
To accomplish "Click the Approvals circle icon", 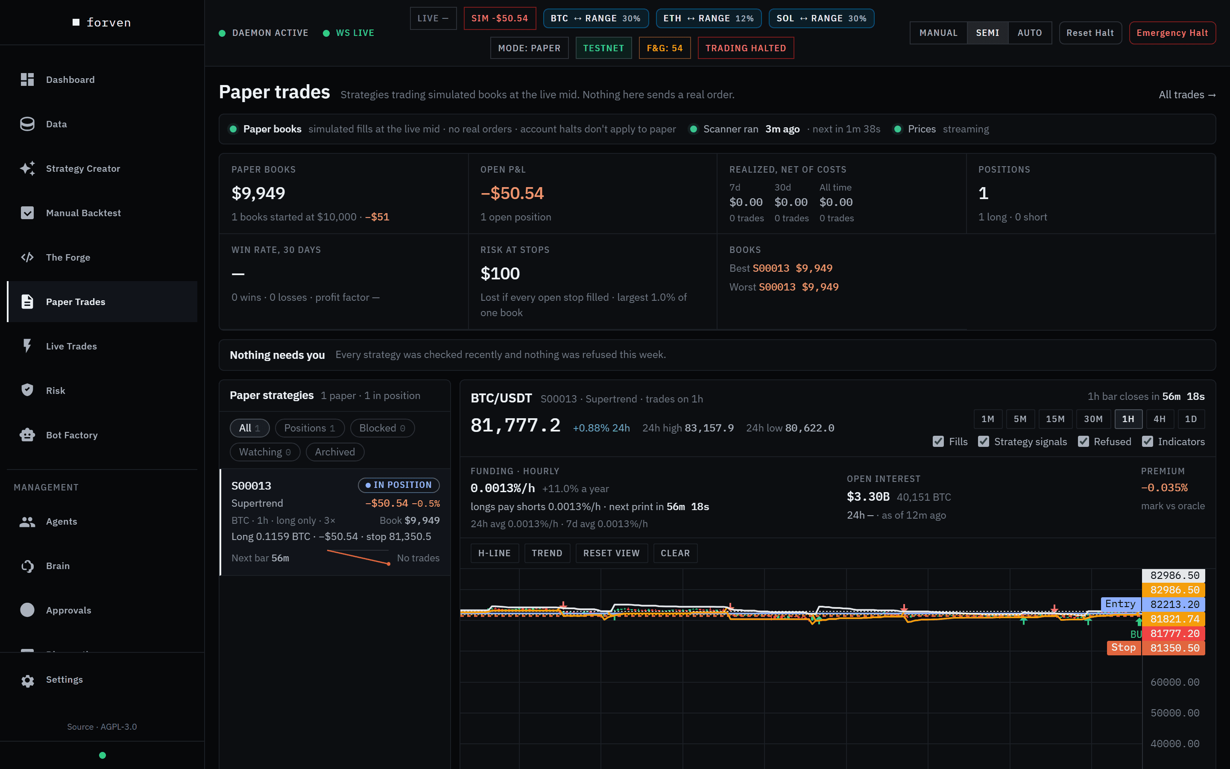I will tap(27, 610).
